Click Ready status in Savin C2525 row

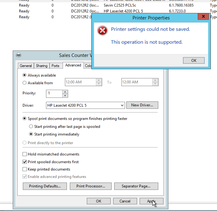pyautogui.click(x=24, y=5)
